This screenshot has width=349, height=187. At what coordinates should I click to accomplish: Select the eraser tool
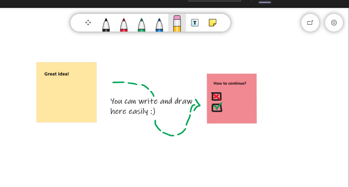point(177,24)
